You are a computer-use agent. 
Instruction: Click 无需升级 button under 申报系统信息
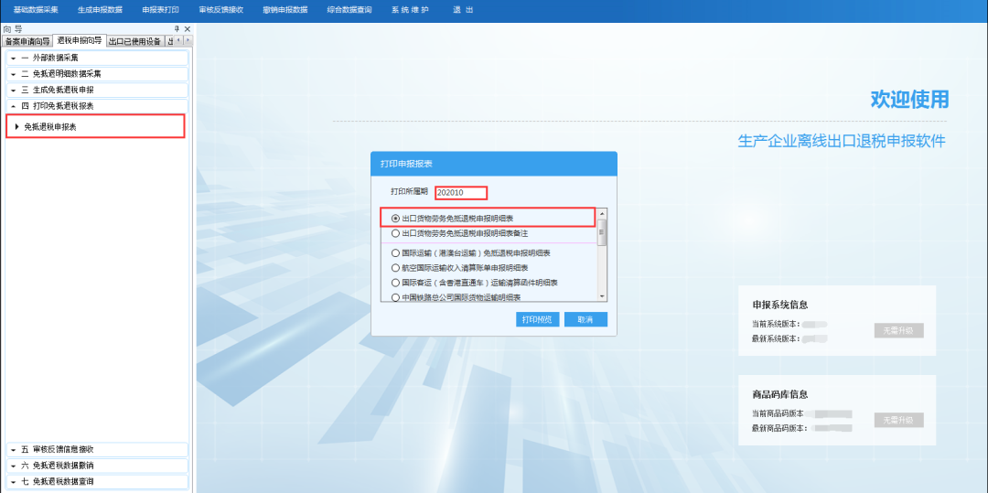coord(898,330)
